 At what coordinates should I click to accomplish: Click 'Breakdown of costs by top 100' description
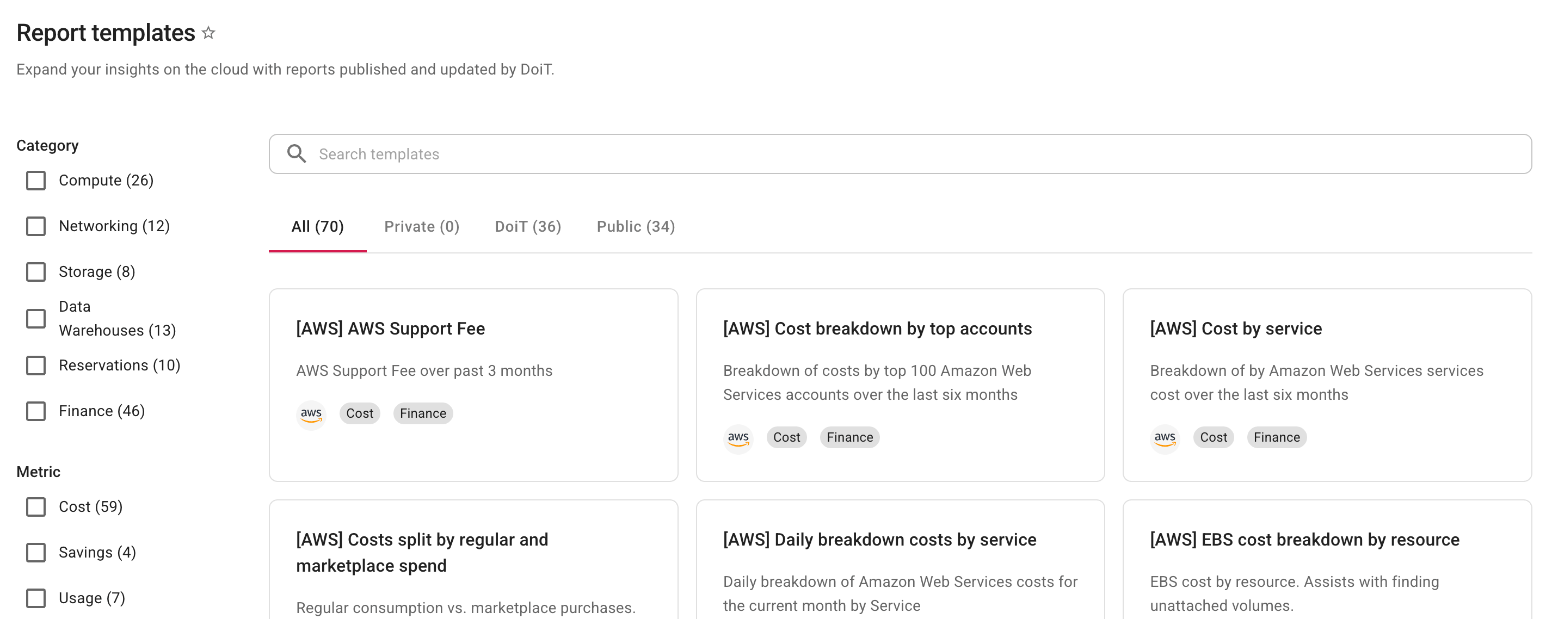click(877, 383)
